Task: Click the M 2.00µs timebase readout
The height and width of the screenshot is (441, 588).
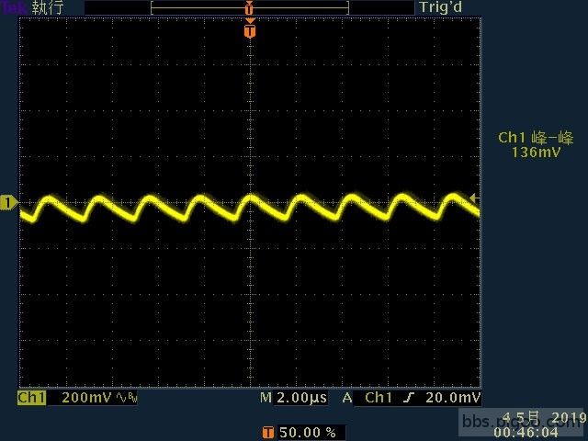Action: tap(294, 398)
